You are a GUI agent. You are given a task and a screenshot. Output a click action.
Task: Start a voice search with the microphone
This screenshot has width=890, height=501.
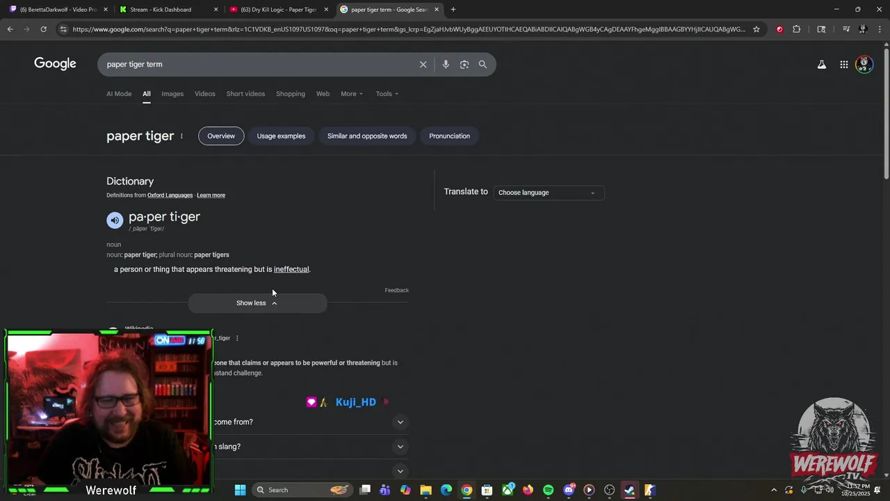click(x=446, y=64)
